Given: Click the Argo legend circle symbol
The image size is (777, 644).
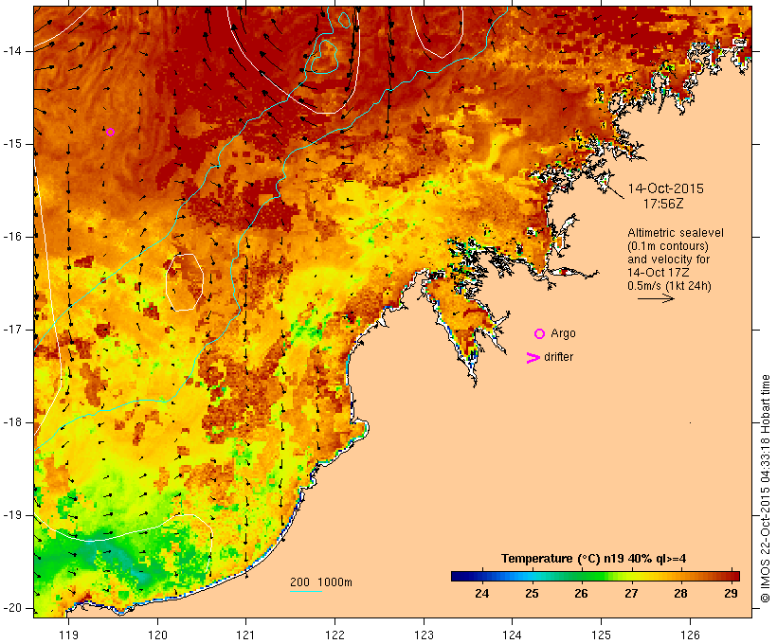Looking at the screenshot, I should click(x=540, y=334).
